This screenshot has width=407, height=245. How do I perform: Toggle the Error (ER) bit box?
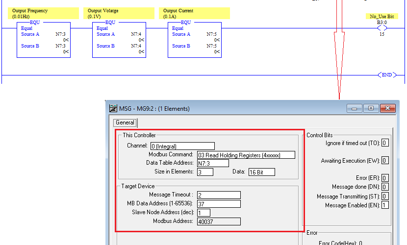coord(385,178)
